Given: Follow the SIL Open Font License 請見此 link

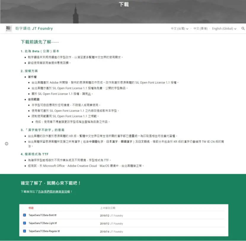Looking at the screenshot, I should coord(89,94).
